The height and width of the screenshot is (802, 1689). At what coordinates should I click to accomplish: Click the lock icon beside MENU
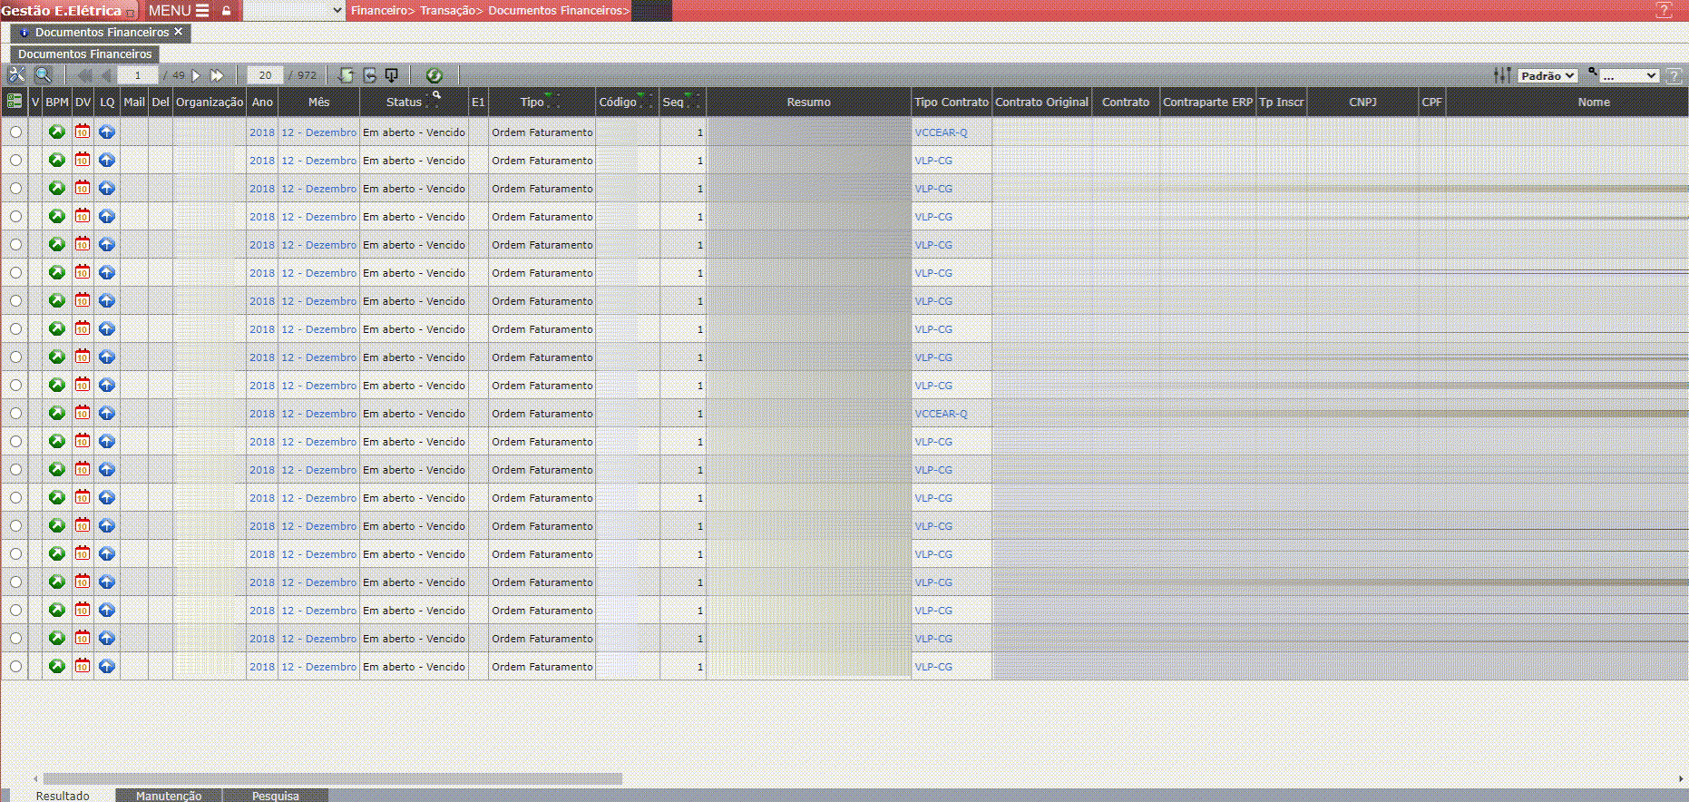[x=226, y=11]
